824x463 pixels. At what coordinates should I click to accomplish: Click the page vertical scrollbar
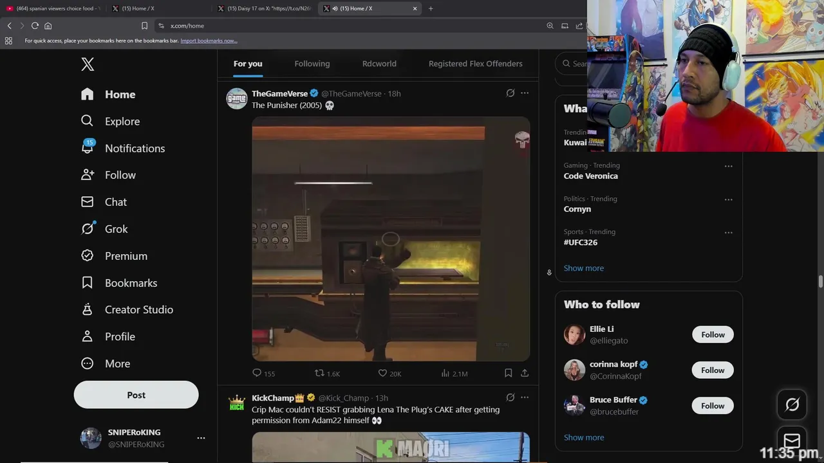point(820,282)
